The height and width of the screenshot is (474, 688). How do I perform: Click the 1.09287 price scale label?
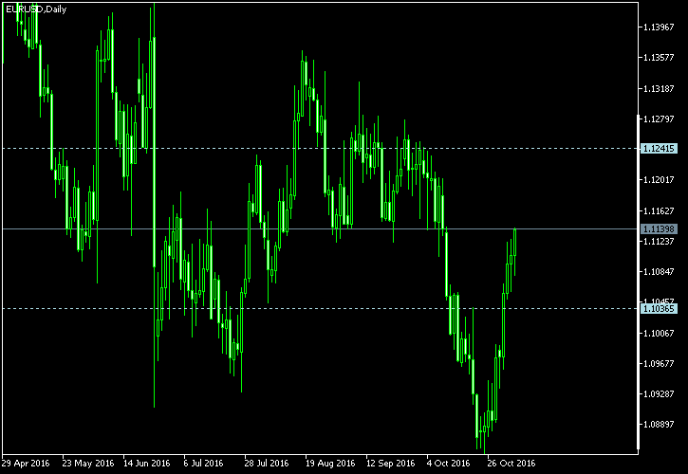[659, 393]
